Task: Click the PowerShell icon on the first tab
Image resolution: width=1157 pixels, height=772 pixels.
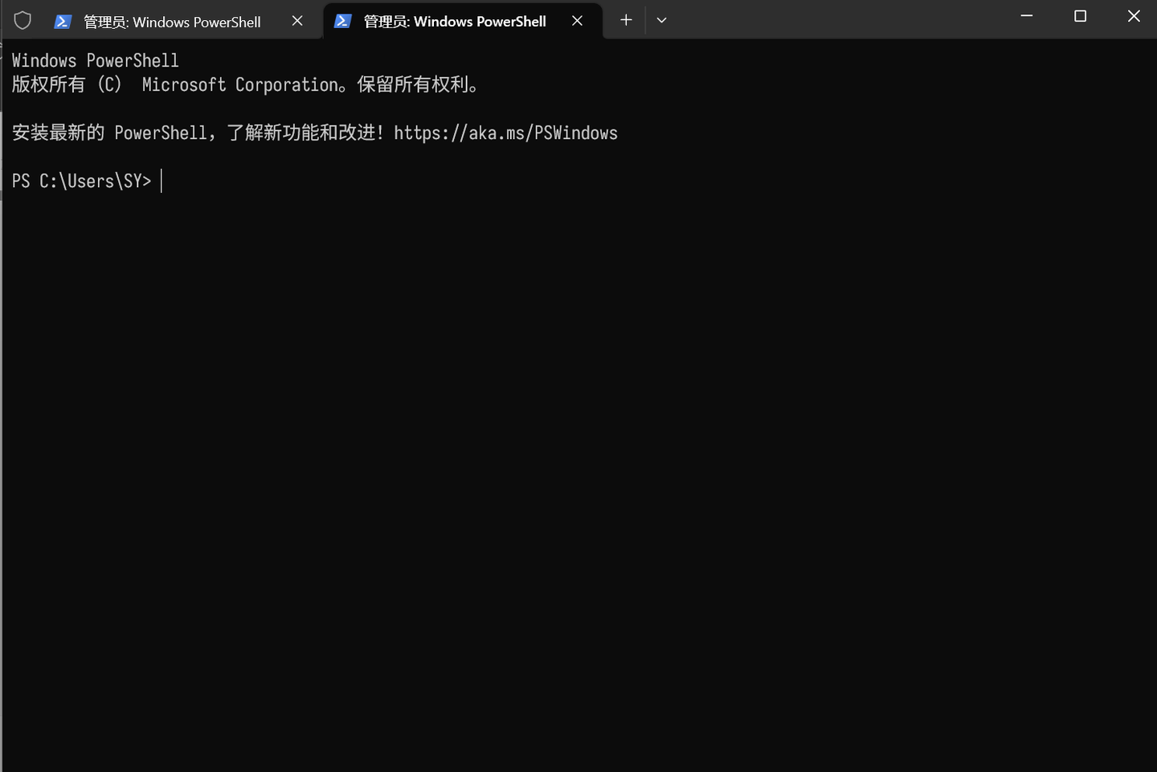Action: coord(63,21)
